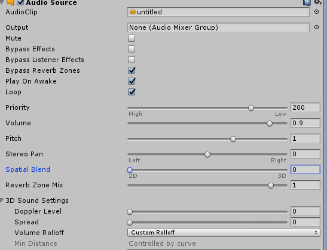
Task: Uncheck Bypass Reverb Zones
Action: pyautogui.click(x=132, y=70)
